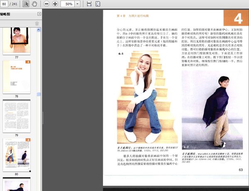Choose the Hand pan tool
249x191 pixels.
click(x=34, y=4)
